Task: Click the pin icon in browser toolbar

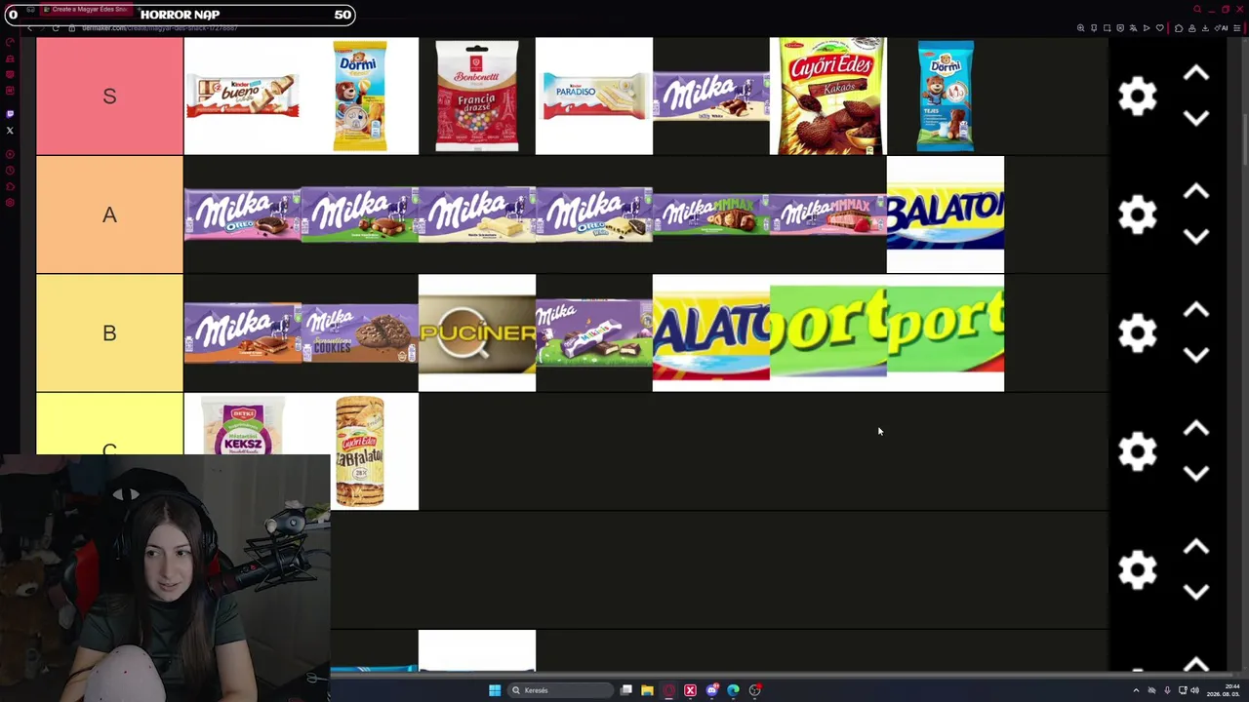Action: (x=1094, y=28)
